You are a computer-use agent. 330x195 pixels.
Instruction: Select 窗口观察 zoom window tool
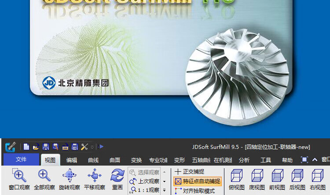(19, 179)
